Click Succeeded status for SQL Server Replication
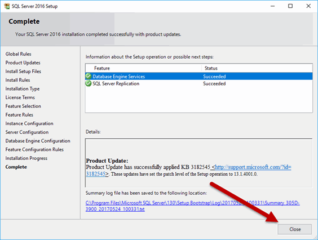 [214, 84]
